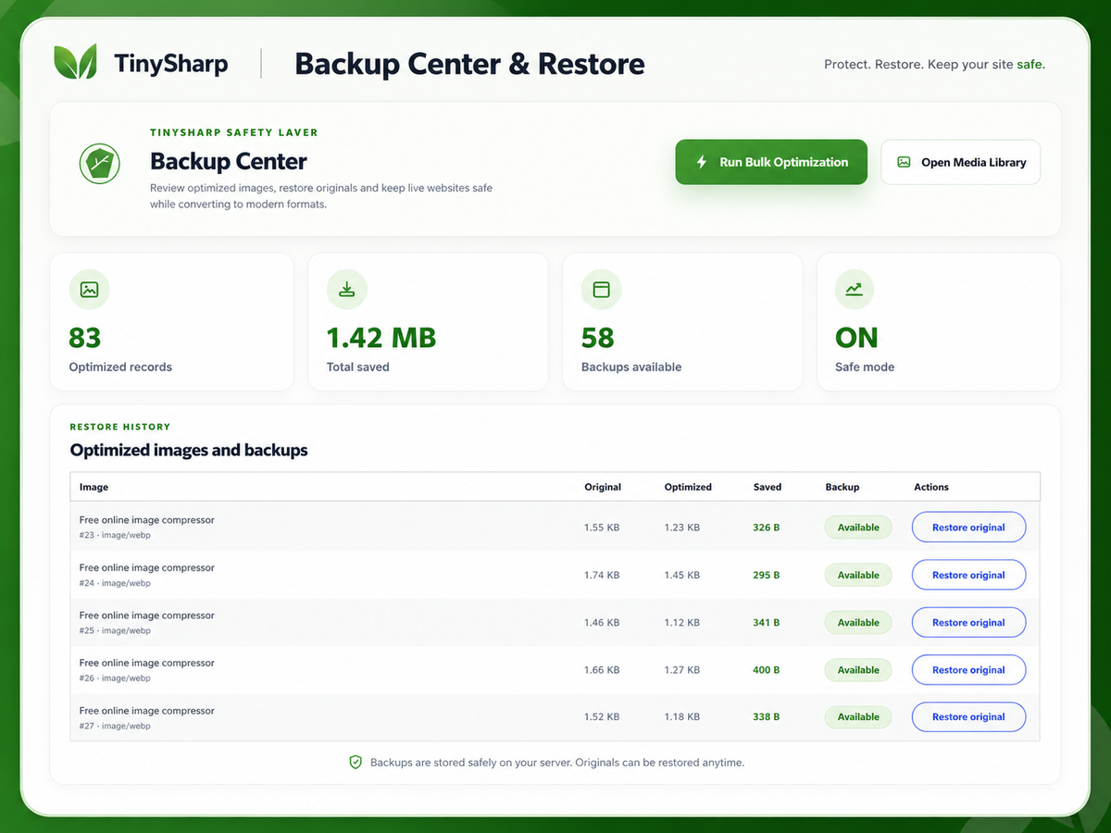The height and width of the screenshot is (833, 1111).
Task: Click saved value 400 B
Action: (x=767, y=670)
